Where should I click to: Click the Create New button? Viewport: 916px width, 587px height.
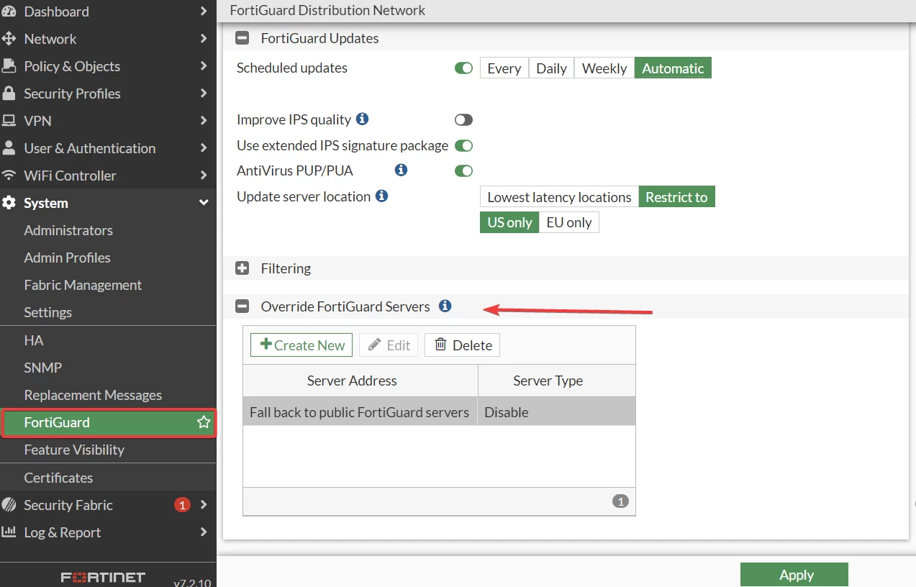coord(301,345)
